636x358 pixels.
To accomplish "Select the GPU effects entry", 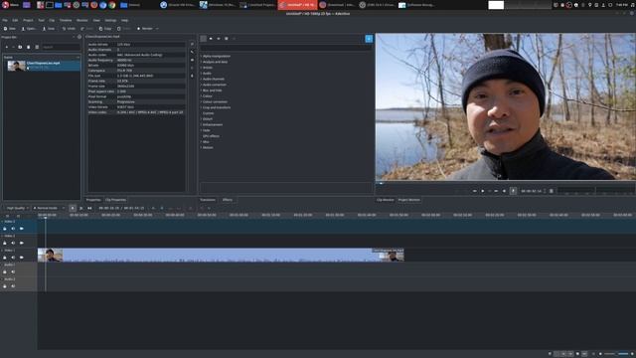I will coord(211,136).
